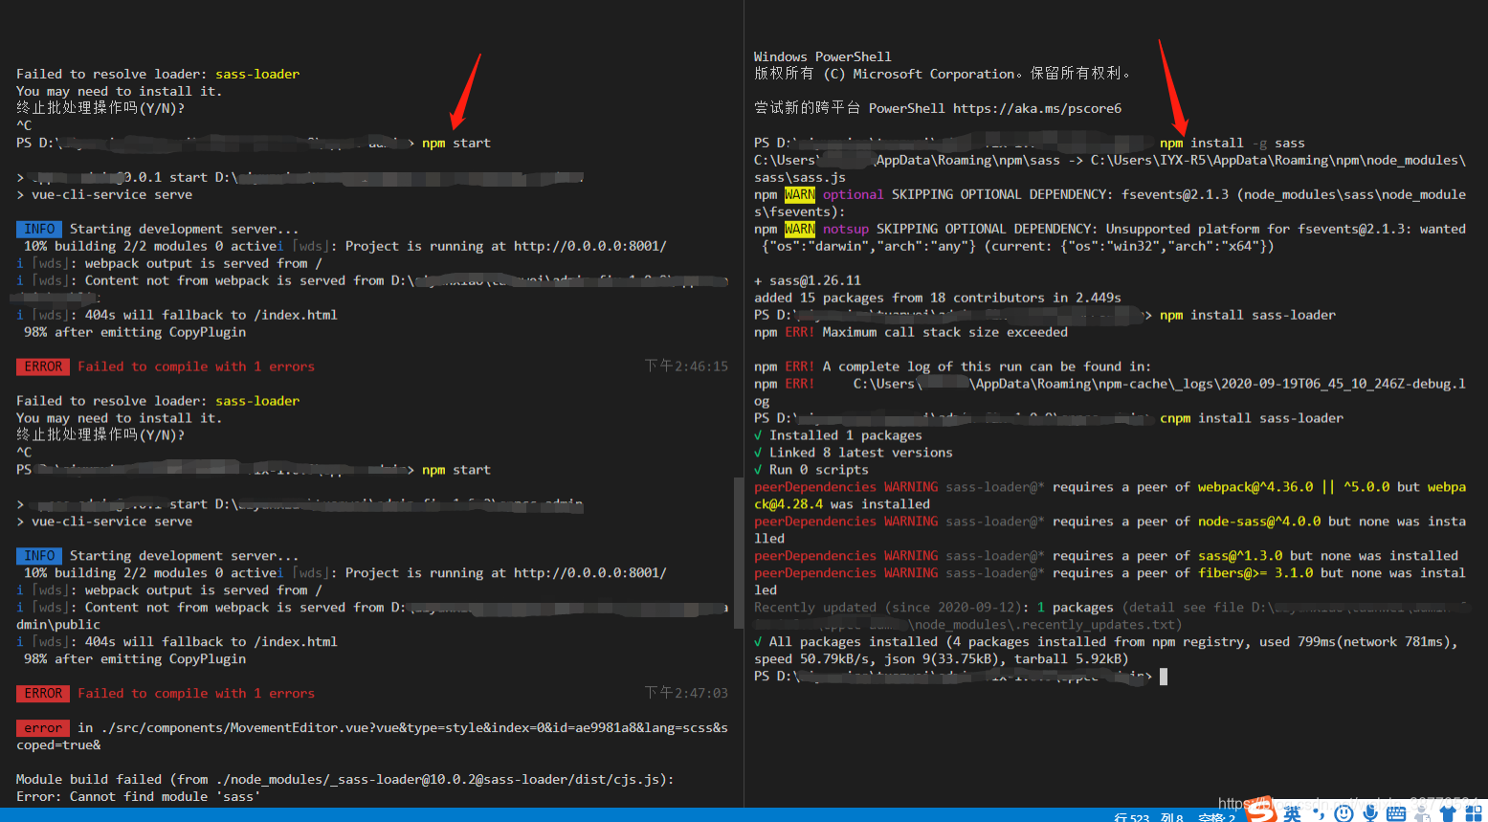Click the 空格: 2 indentation status item

tap(1216, 817)
